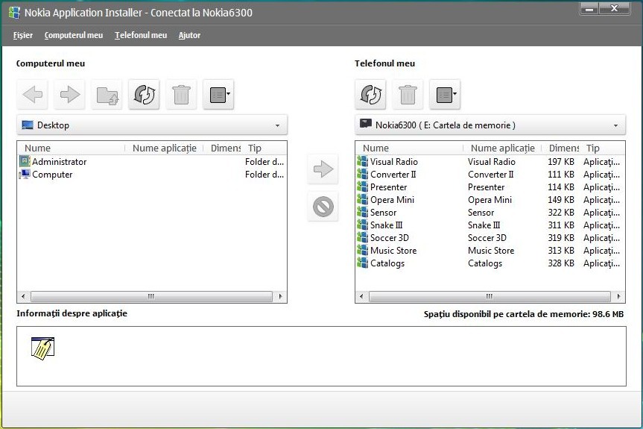Expand the Desktop location dropdown
The height and width of the screenshot is (429, 643).
click(277, 125)
